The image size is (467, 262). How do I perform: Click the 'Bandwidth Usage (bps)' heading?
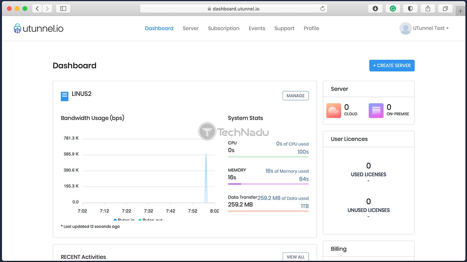point(93,118)
